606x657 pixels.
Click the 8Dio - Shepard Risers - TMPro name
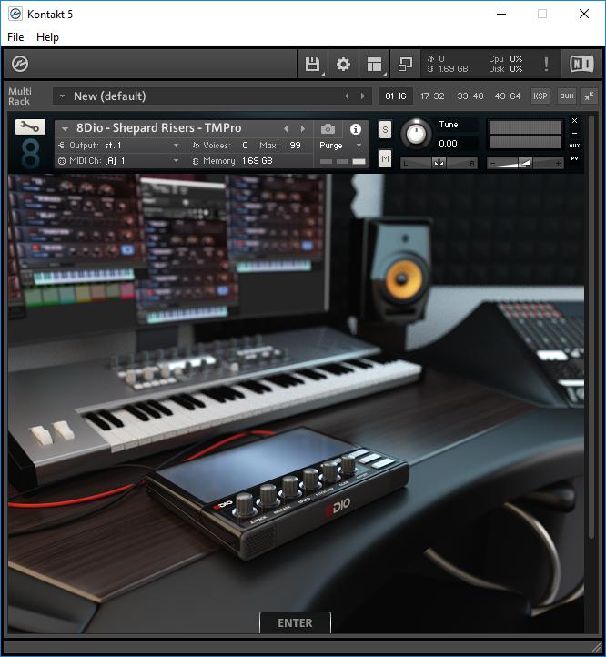(158, 127)
